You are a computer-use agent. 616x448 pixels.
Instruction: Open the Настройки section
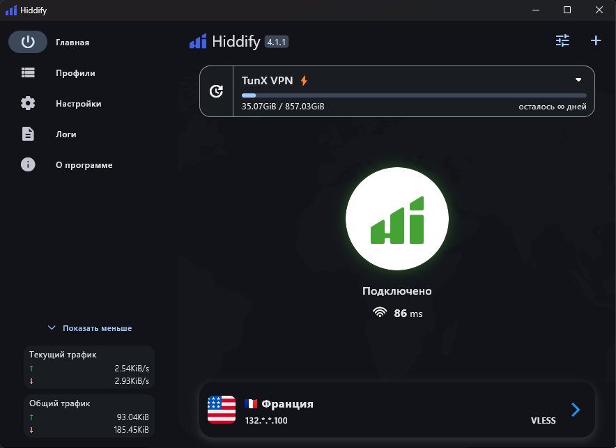pyautogui.click(x=79, y=104)
